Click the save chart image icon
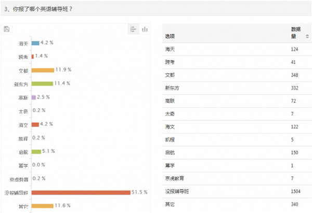Screen dimensions: 312x213 pyautogui.click(x=6, y=29)
